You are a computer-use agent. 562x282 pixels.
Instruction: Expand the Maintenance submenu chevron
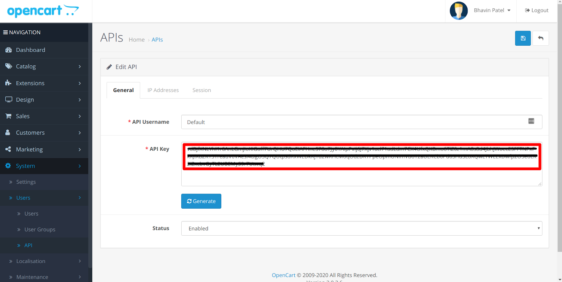pyautogui.click(x=80, y=277)
